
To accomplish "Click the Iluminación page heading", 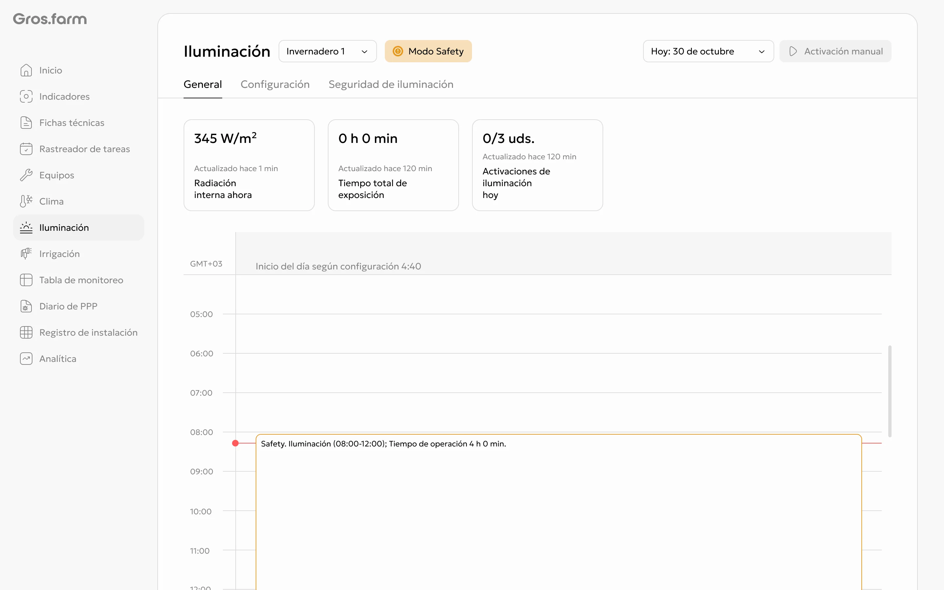I will (x=227, y=51).
